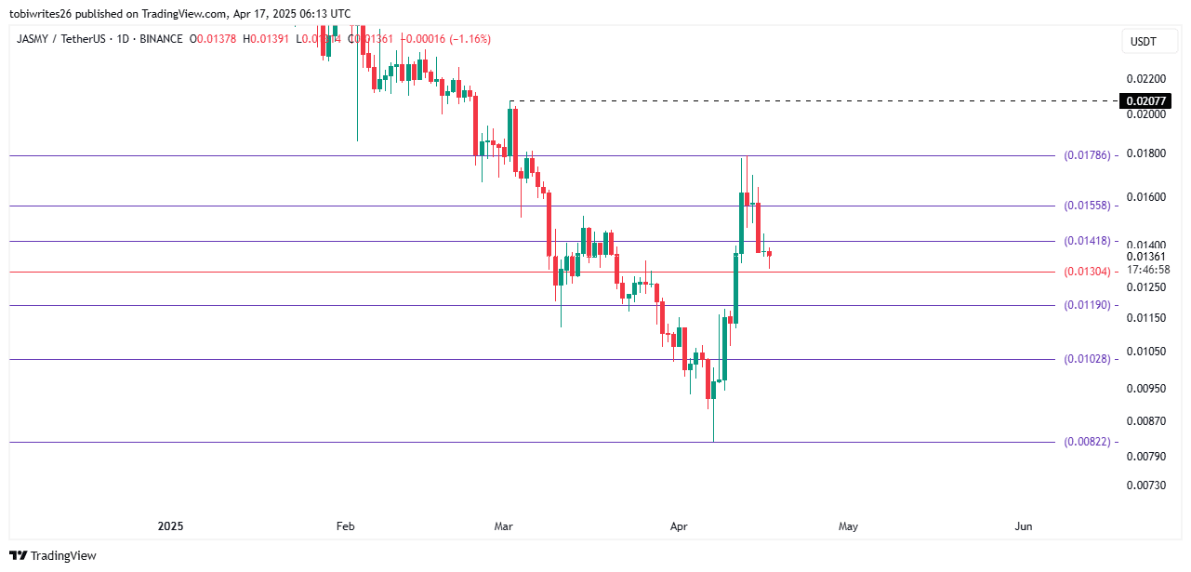1191x572 pixels.
Task: Click the -0.00016 (-1.16%) change value
Action: (x=444, y=39)
